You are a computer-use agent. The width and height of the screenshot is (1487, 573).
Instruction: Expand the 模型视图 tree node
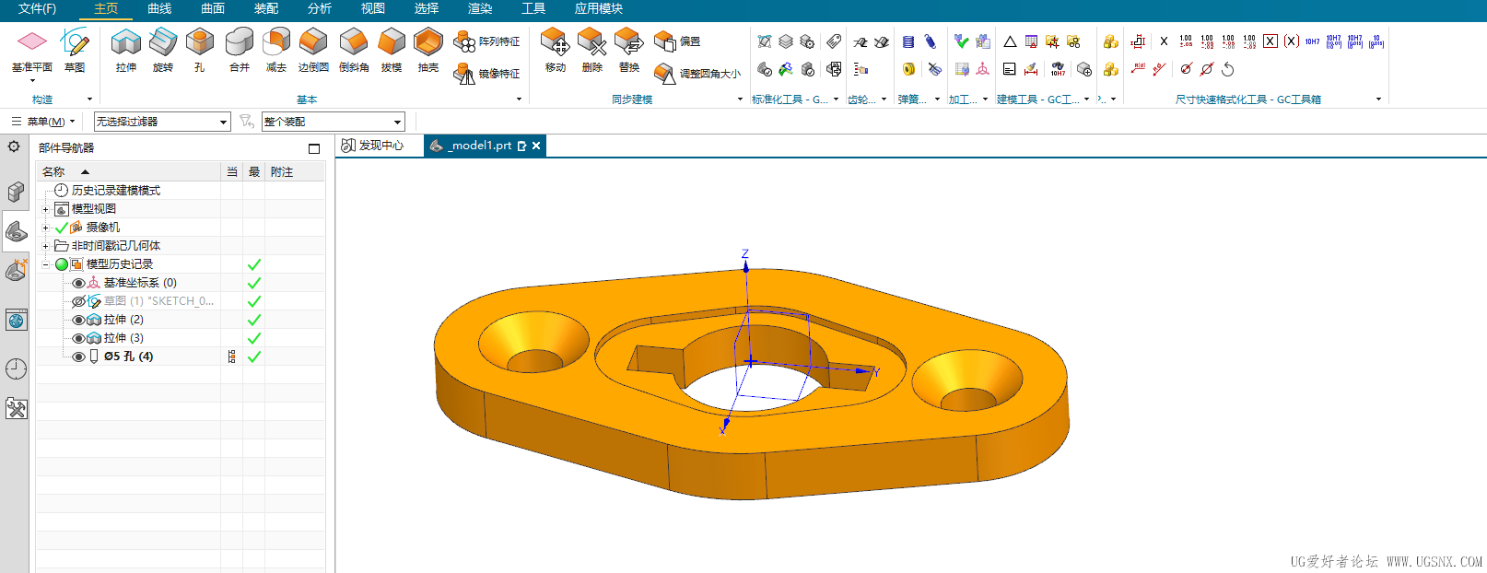[45, 209]
